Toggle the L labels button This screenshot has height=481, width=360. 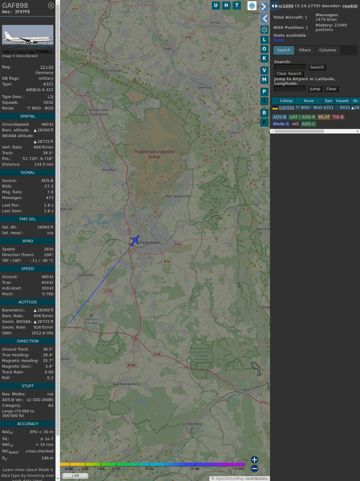click(264, 40)
